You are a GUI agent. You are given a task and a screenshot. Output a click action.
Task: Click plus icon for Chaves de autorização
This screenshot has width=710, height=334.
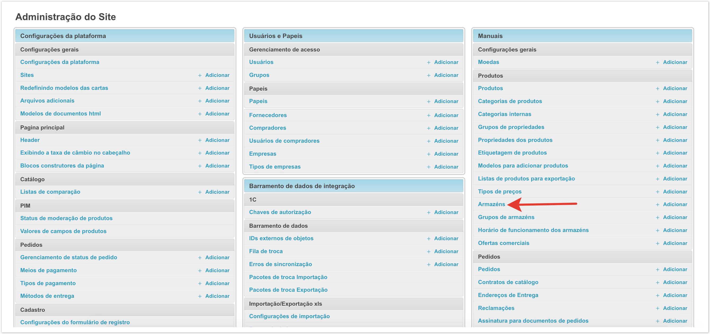(x=429, y=212)
